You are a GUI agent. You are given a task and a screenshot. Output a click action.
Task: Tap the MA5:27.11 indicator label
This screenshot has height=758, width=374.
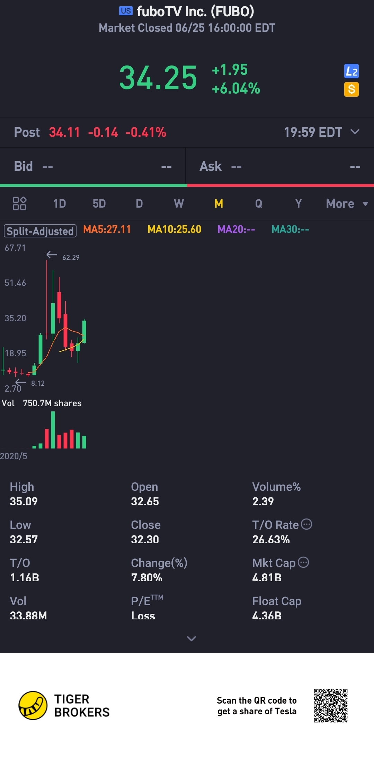point(107,229)
